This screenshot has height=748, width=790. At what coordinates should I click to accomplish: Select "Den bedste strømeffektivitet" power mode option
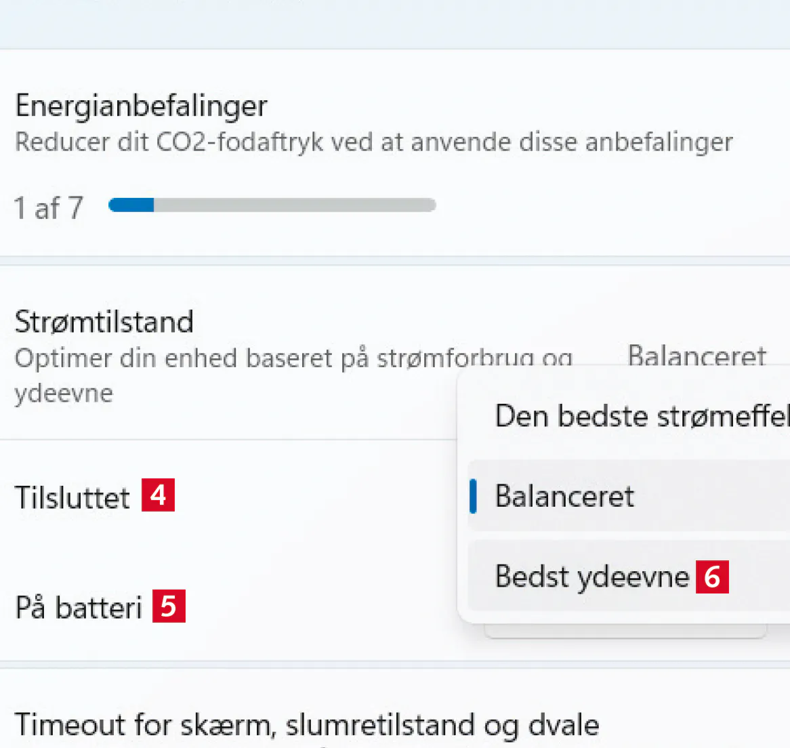640,415
